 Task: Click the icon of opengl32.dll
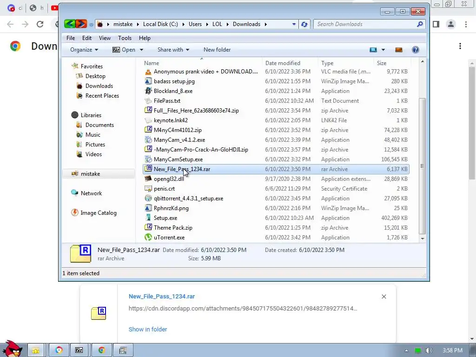(148, 179)
